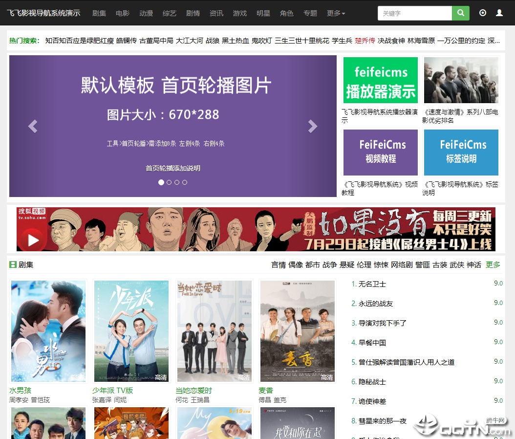Open the 水男孩 poster thumbnail

48,331
